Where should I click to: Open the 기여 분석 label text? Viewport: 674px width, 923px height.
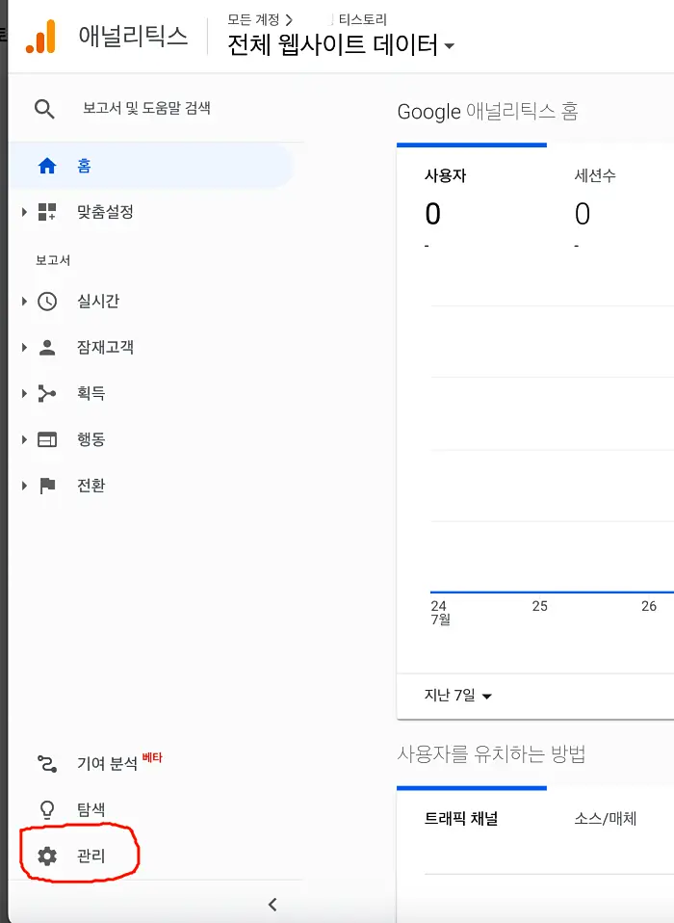pyautogui.click(x=107, y=764)
